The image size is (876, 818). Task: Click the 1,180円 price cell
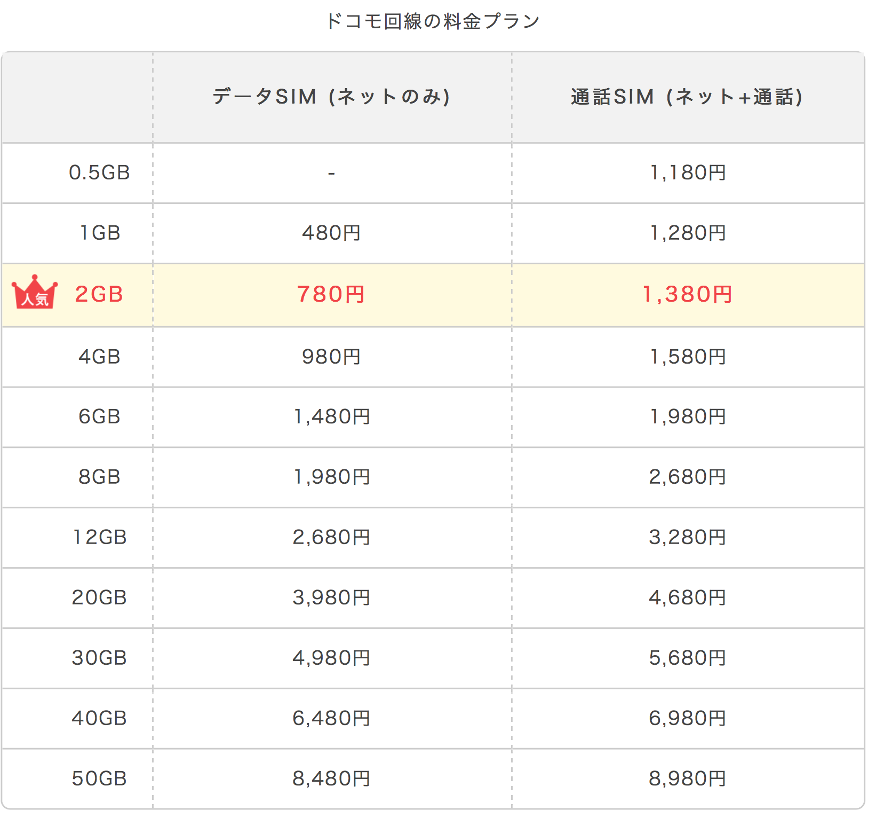click(688, 172)
